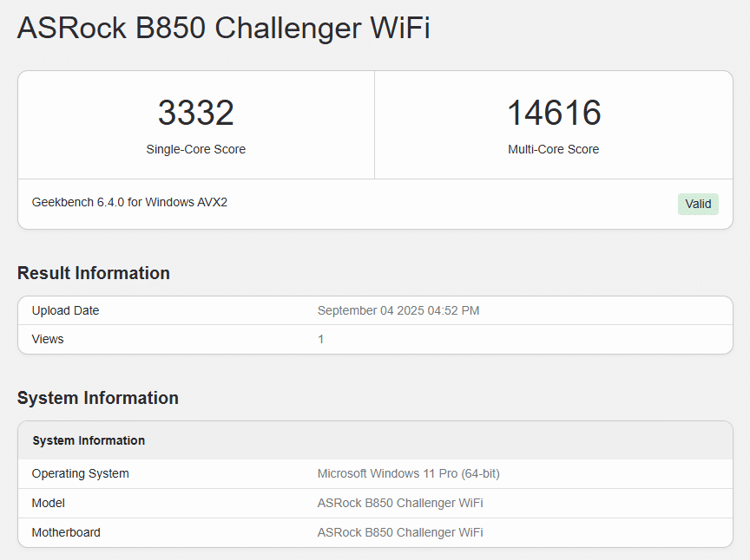Select the Views count value 1
This screenshot has height=560, width=750.
[321, 339]
